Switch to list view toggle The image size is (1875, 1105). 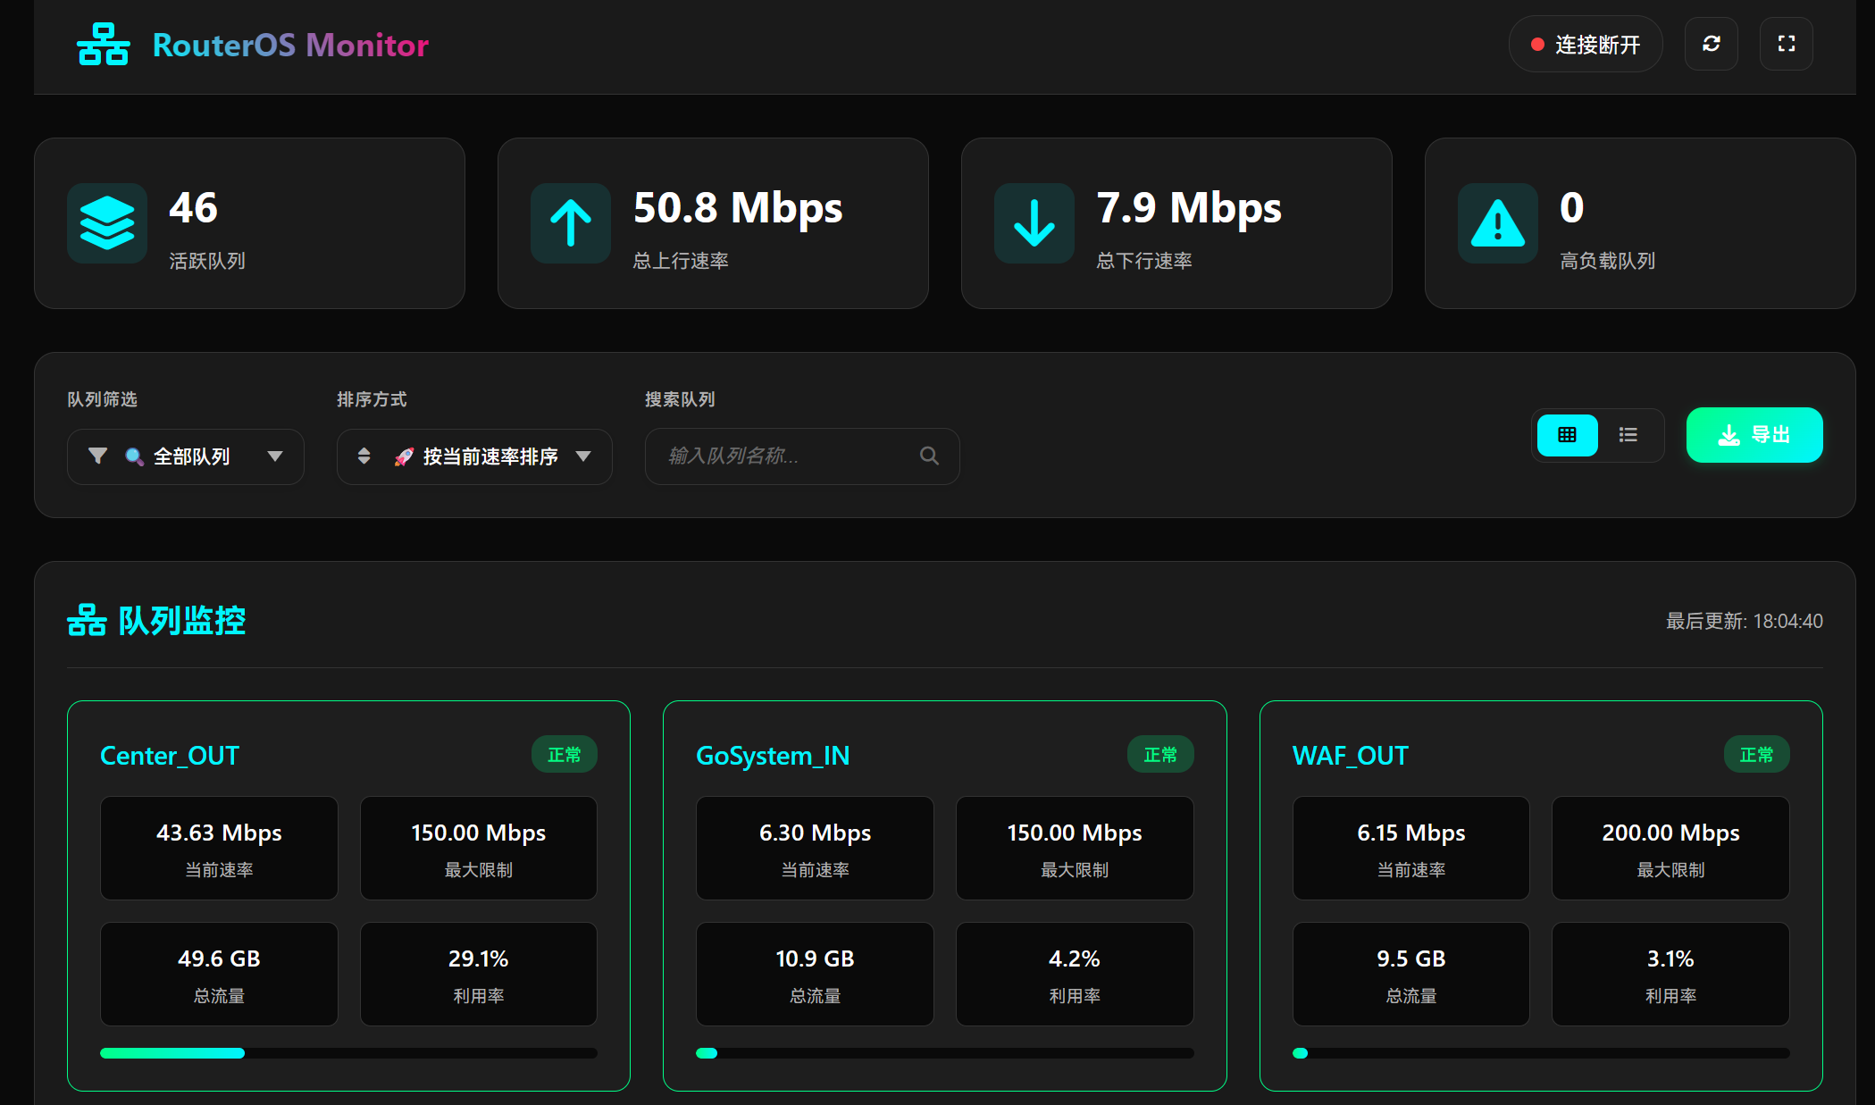1628,435
